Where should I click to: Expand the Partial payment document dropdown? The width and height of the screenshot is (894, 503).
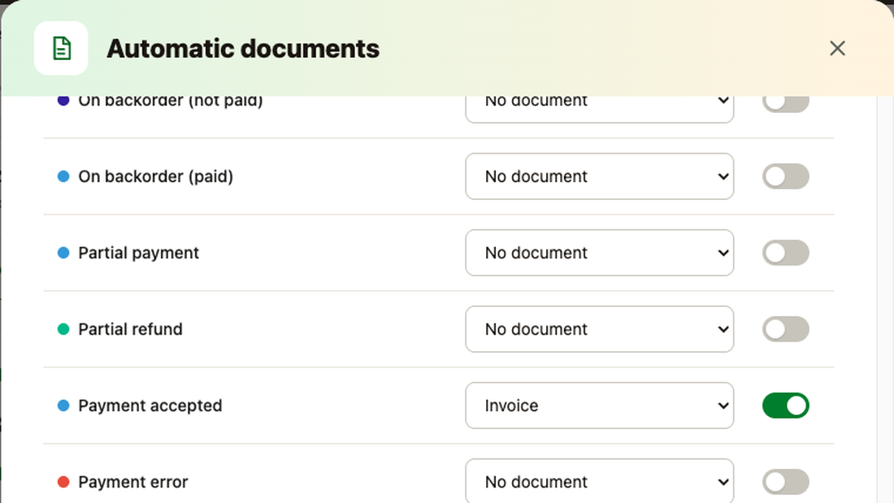click(599, 253)
